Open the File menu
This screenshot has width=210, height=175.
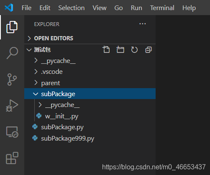(x=26, y=8)
